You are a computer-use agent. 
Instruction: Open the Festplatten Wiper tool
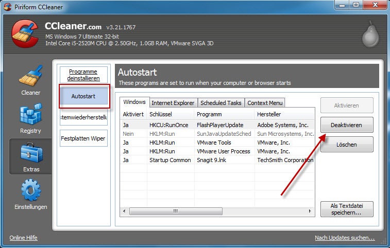[83, 138]
